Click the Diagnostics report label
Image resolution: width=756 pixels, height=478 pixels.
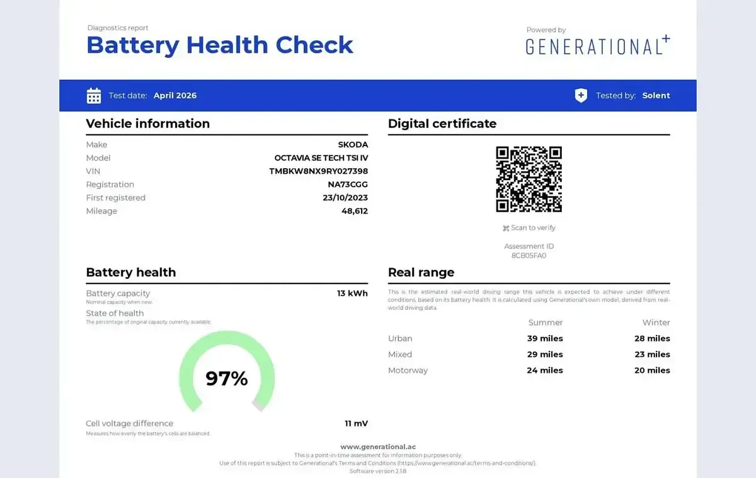118,28
